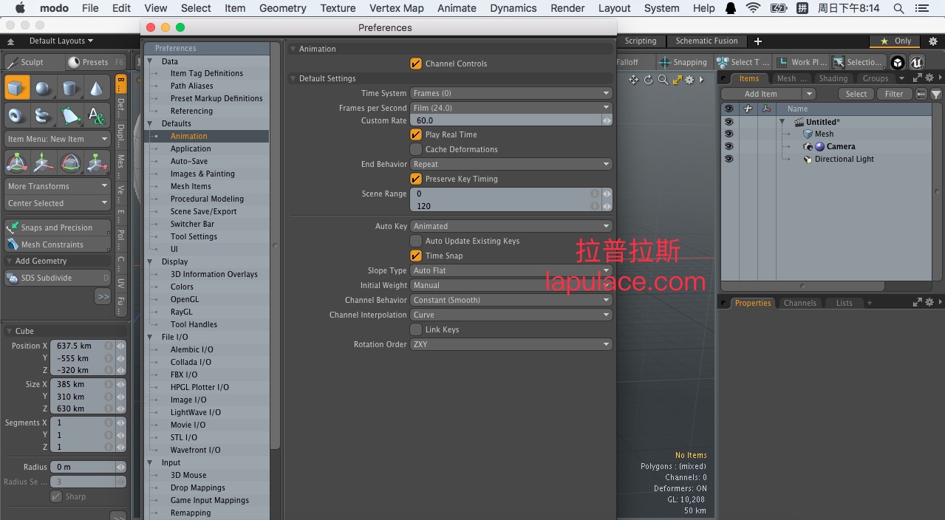Open the Channel Interpolation dropdown

[511, 315]
